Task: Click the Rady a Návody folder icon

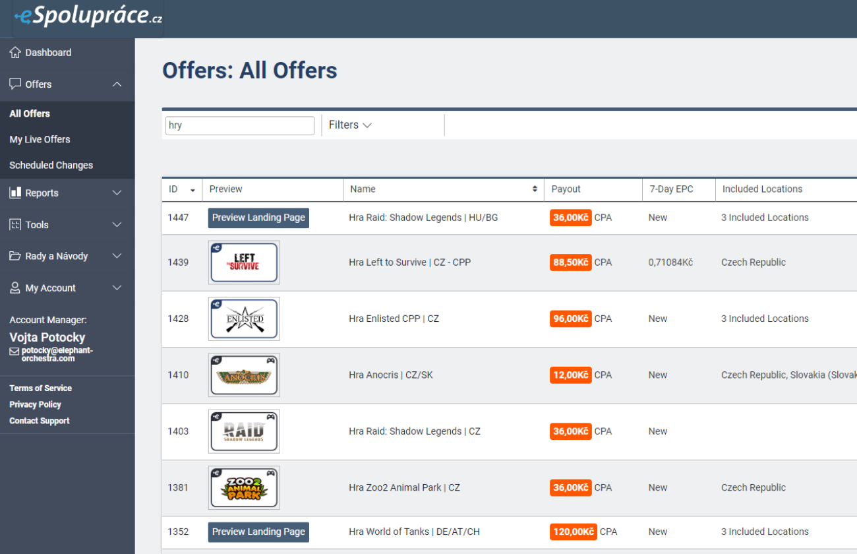Action: [x=15, y=256]
